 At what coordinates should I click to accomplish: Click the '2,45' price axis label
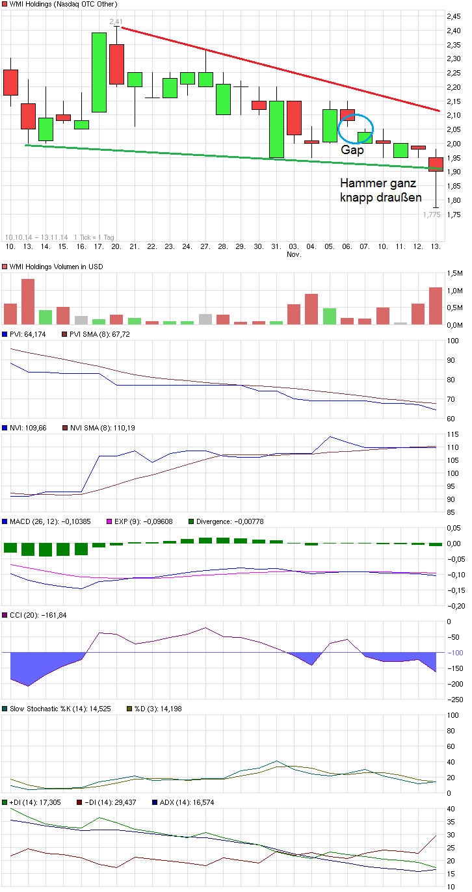(x=453, y=16)
